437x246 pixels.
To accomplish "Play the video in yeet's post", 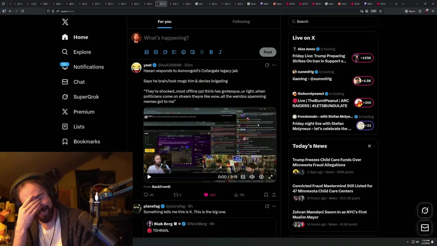I will (149, 177).
